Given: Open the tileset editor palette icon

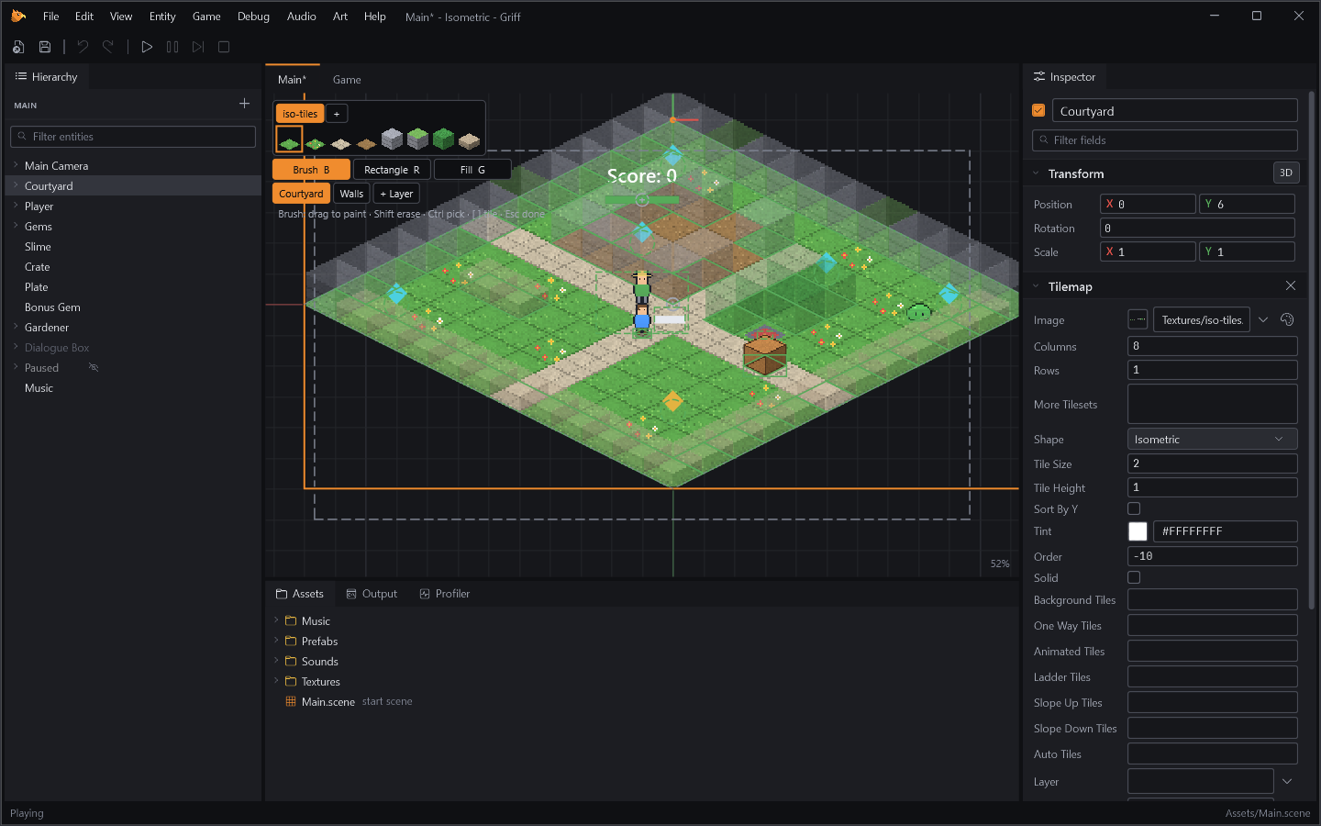Looking at the screenshot, I should point(1287,319).
